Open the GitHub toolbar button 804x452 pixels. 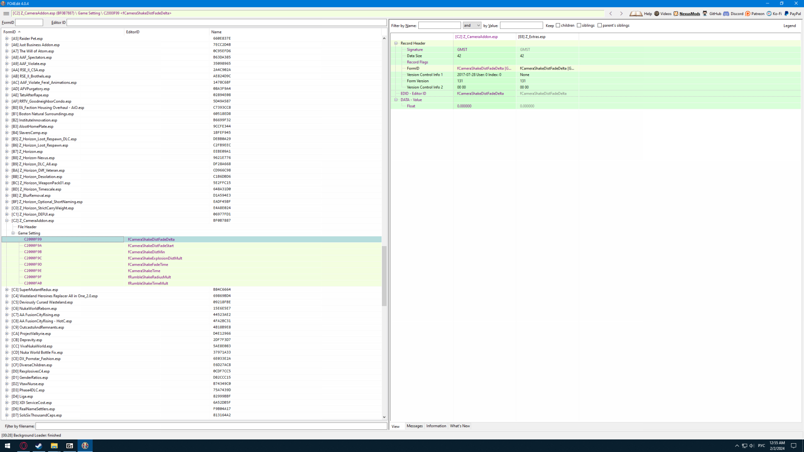[x=711, y=13]
